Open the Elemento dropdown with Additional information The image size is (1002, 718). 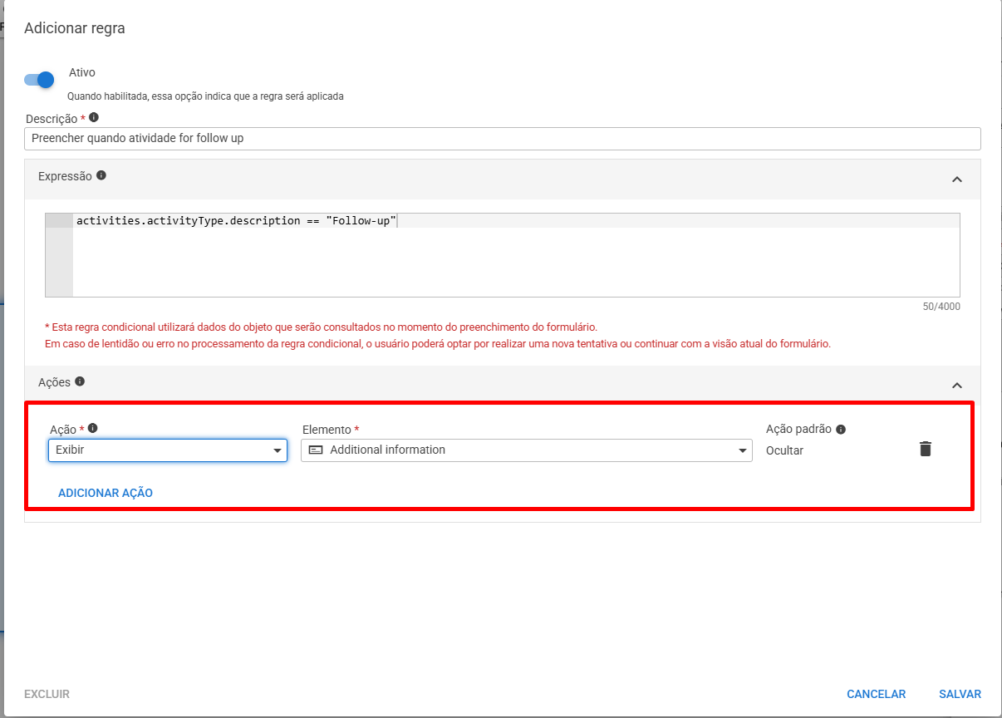click(x=527, y=450)
